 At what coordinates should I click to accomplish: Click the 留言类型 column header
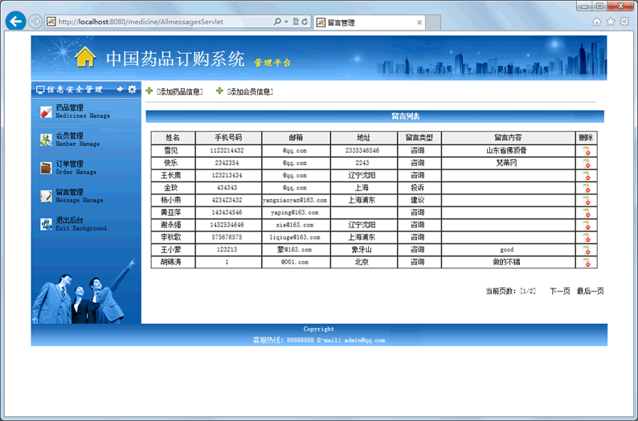(419, 137)
